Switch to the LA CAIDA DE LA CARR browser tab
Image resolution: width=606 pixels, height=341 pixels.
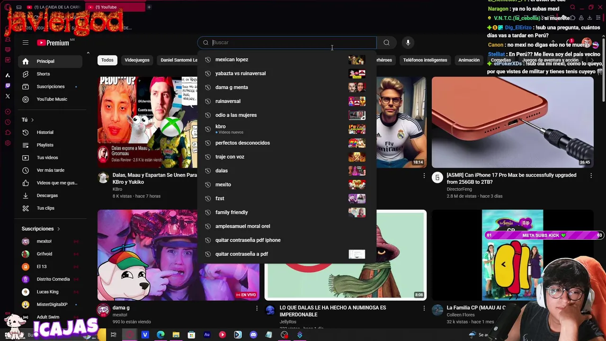point(53,7)
